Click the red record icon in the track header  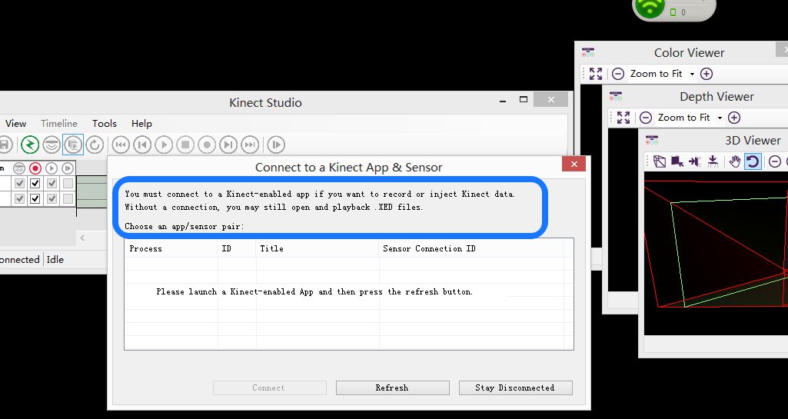(x=35, y=168)
